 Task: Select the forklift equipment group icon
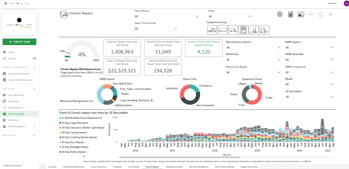pos(264,30)
